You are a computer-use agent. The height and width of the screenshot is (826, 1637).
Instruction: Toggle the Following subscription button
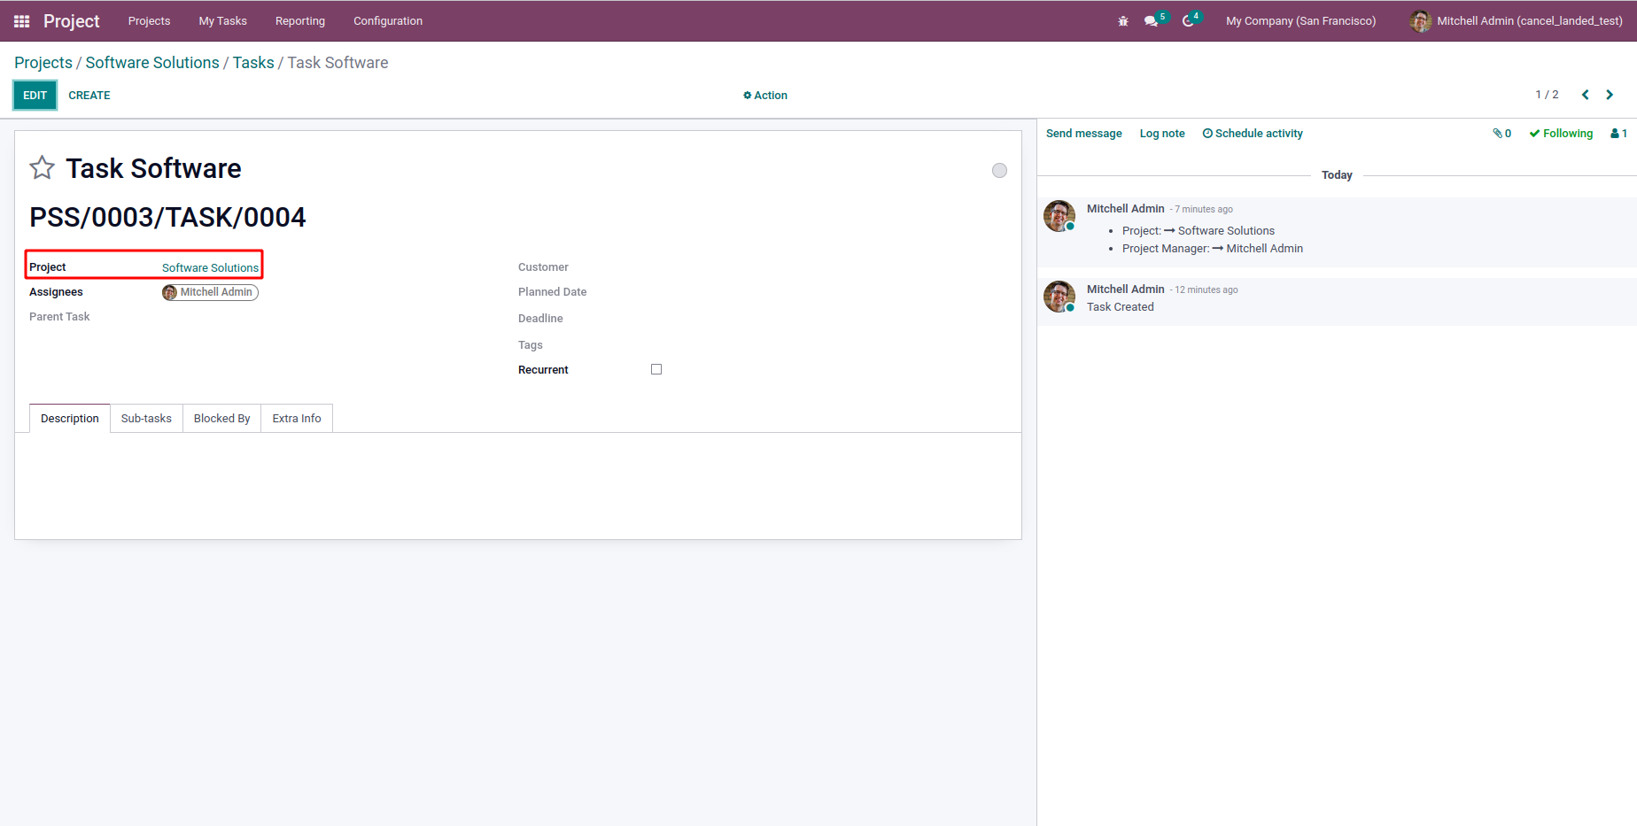click(1561, 134)
